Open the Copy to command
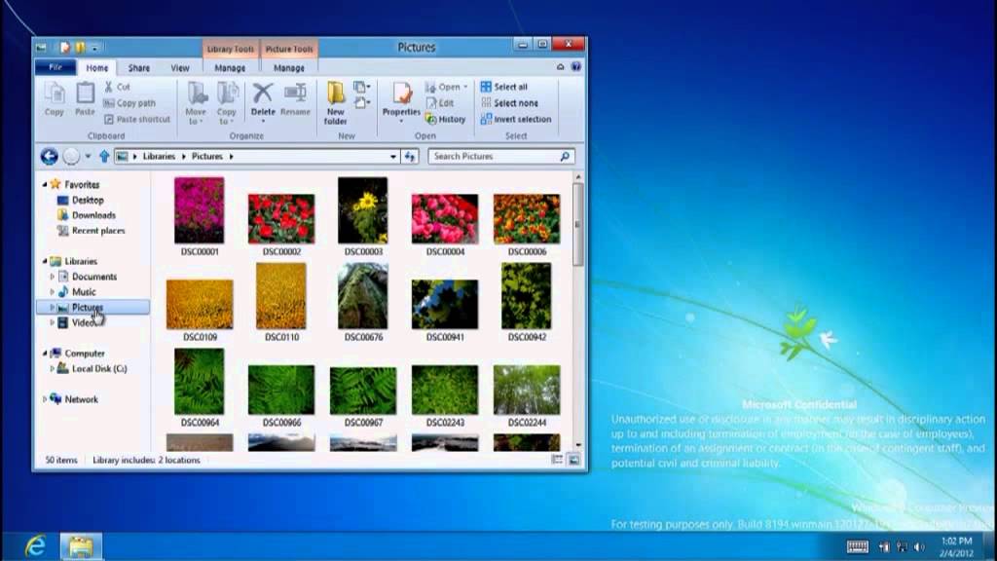The image size is (997, 561). click(x=227, y=103)
